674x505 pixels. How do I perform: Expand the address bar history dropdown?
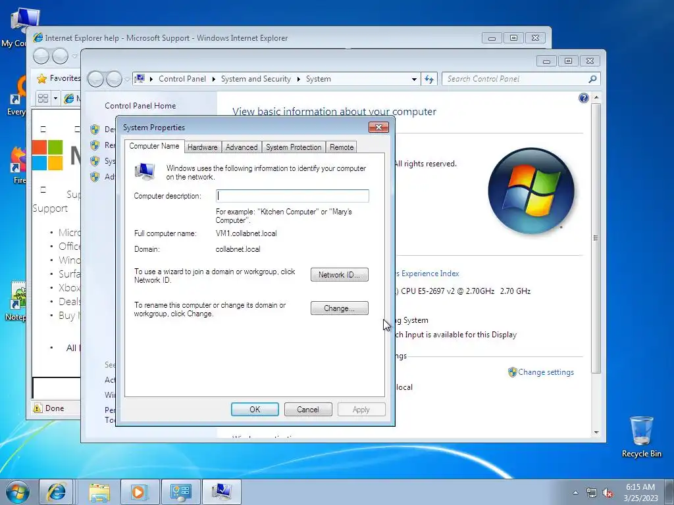pyautogui.click(x=414, y=80)
